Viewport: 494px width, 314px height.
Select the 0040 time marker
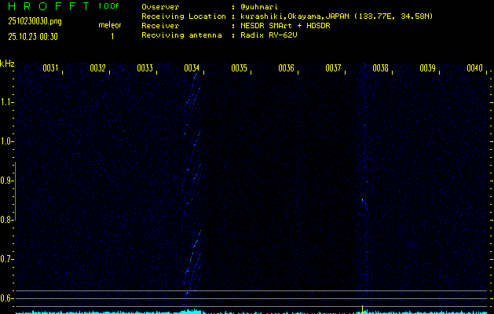tap(474, 68)
